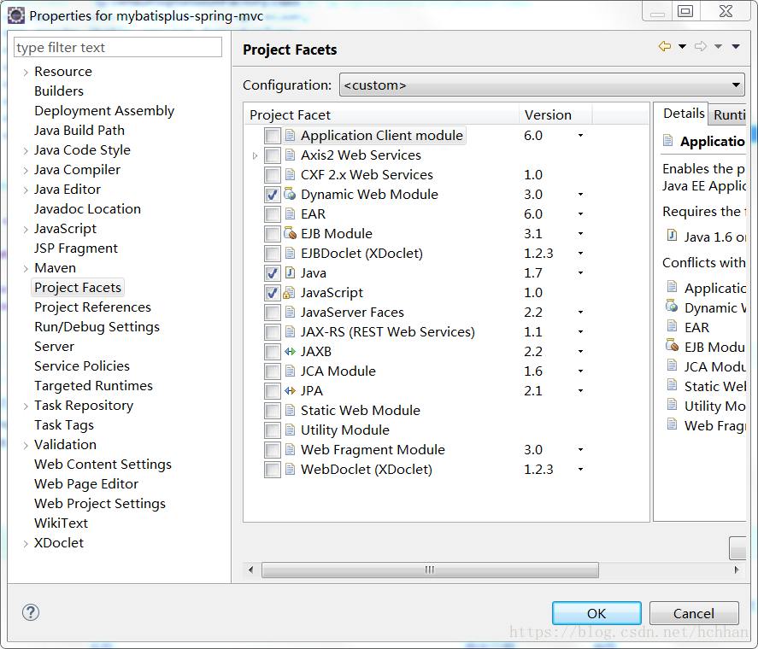
Task: Click the CXF 2.x Web Services icon
Action: [x=290, y=174]
